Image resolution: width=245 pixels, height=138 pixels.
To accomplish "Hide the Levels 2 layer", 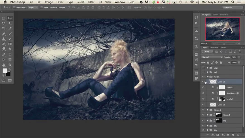I will pyautogui.click(x=203, y=88).
